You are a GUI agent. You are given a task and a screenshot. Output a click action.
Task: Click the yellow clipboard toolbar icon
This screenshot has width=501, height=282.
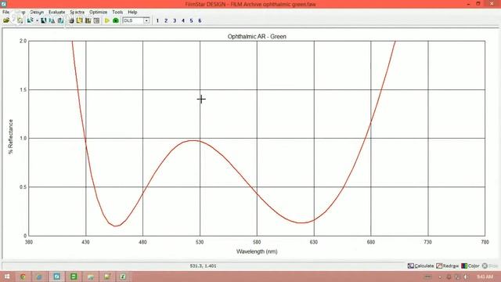pyautogui.click(x=79, y=20)
